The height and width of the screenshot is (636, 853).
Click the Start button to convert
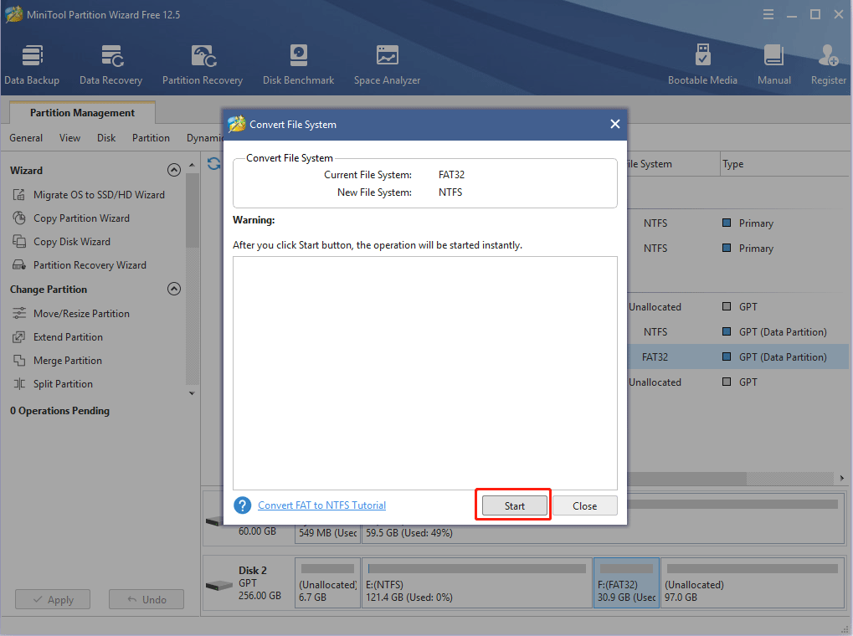coord(514,506)
